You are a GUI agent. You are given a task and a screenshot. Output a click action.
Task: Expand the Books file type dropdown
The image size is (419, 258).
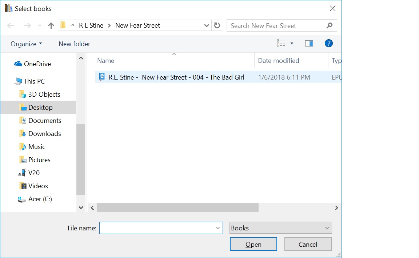point(326,228)
